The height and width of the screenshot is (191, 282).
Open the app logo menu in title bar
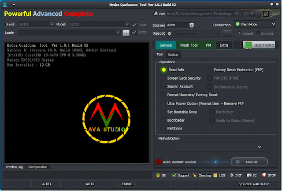point(5,4)
